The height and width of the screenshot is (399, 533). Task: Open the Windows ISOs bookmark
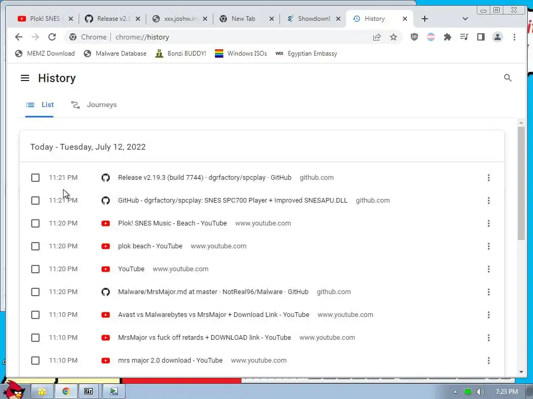pos(241,54)
